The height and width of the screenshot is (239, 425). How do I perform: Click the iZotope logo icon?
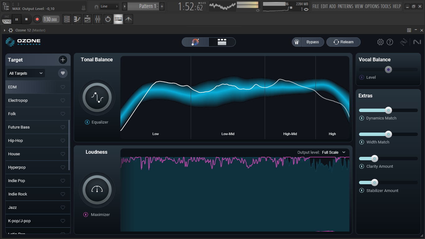404,42
